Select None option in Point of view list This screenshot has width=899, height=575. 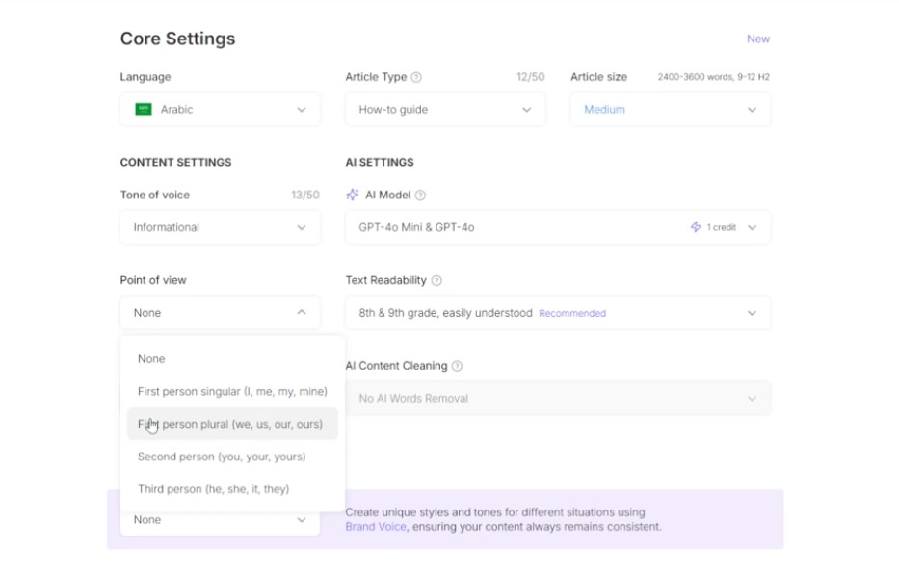(232, 359)
